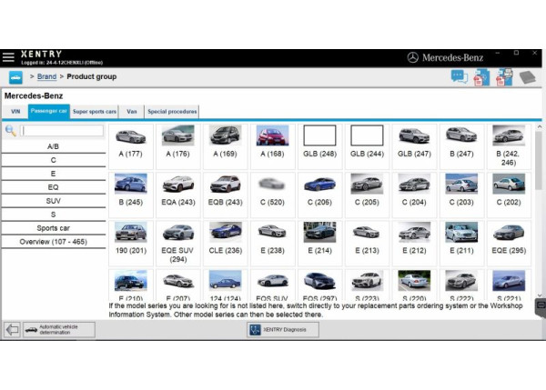Open the chat feedback speech bubble icon
Screen dimensions: 546x390
pos(459,77)
